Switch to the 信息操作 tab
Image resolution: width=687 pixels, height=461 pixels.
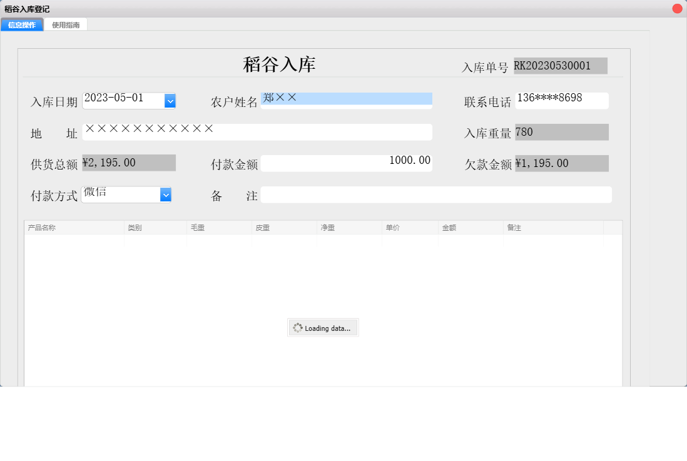(22, 25)
